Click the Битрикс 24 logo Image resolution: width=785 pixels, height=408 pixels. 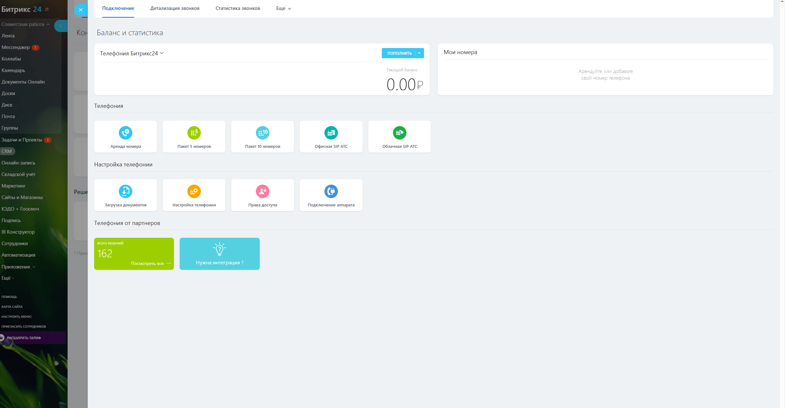[x=21, y=9]
